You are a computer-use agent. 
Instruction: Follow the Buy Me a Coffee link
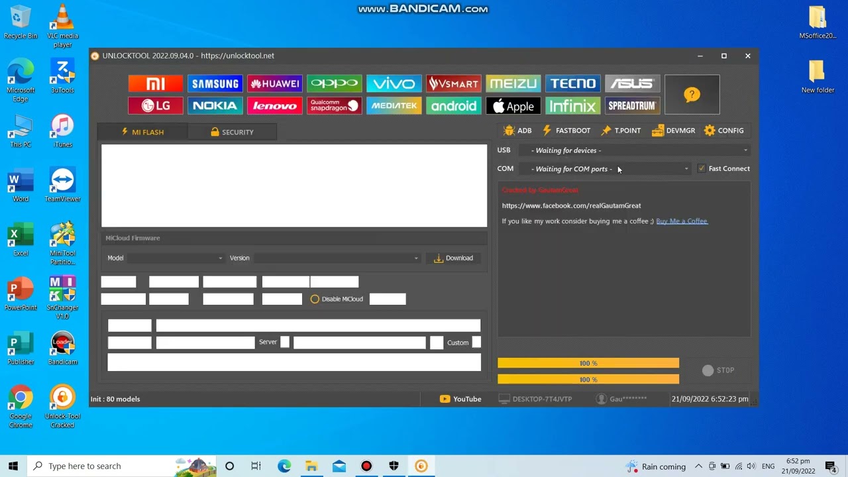682,221
